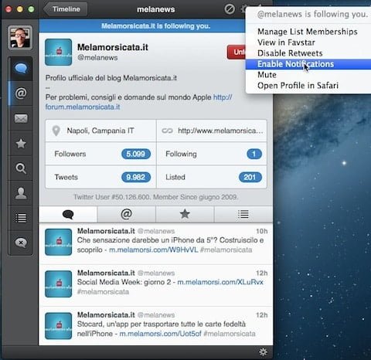Open forum.melamorsicata.it link in bio
Screen dimensions: 371x360
[x=83, y=107]
